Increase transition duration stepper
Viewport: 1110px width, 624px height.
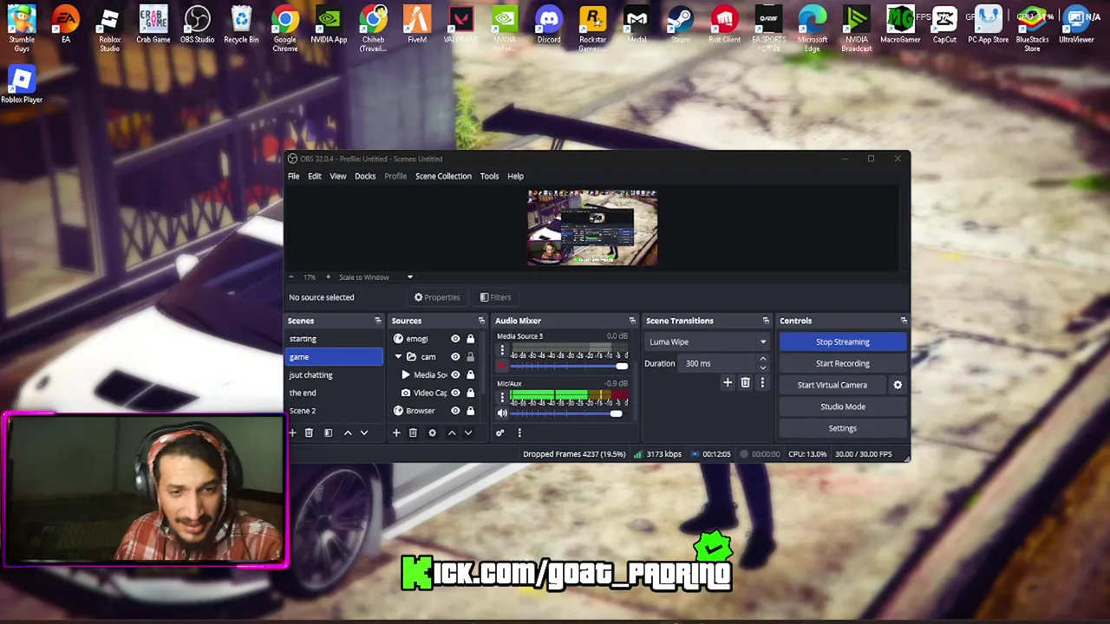coord(763,359)
